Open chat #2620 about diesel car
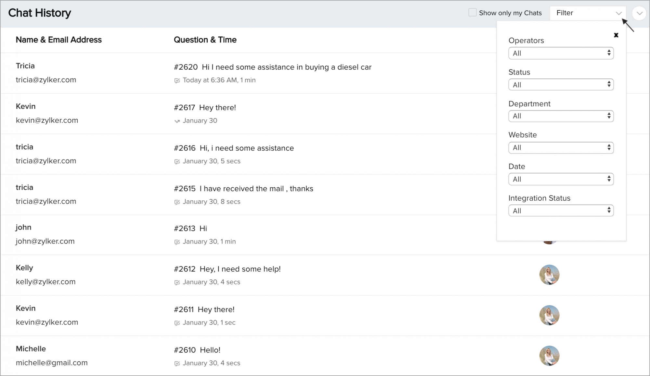The image size is (650, 376). pyautogui.click(x=272, y=67)
